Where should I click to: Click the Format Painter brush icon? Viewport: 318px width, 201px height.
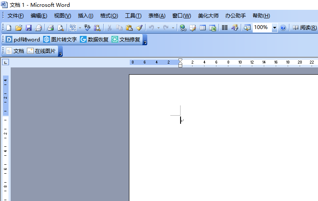click(x=139, y=28)
